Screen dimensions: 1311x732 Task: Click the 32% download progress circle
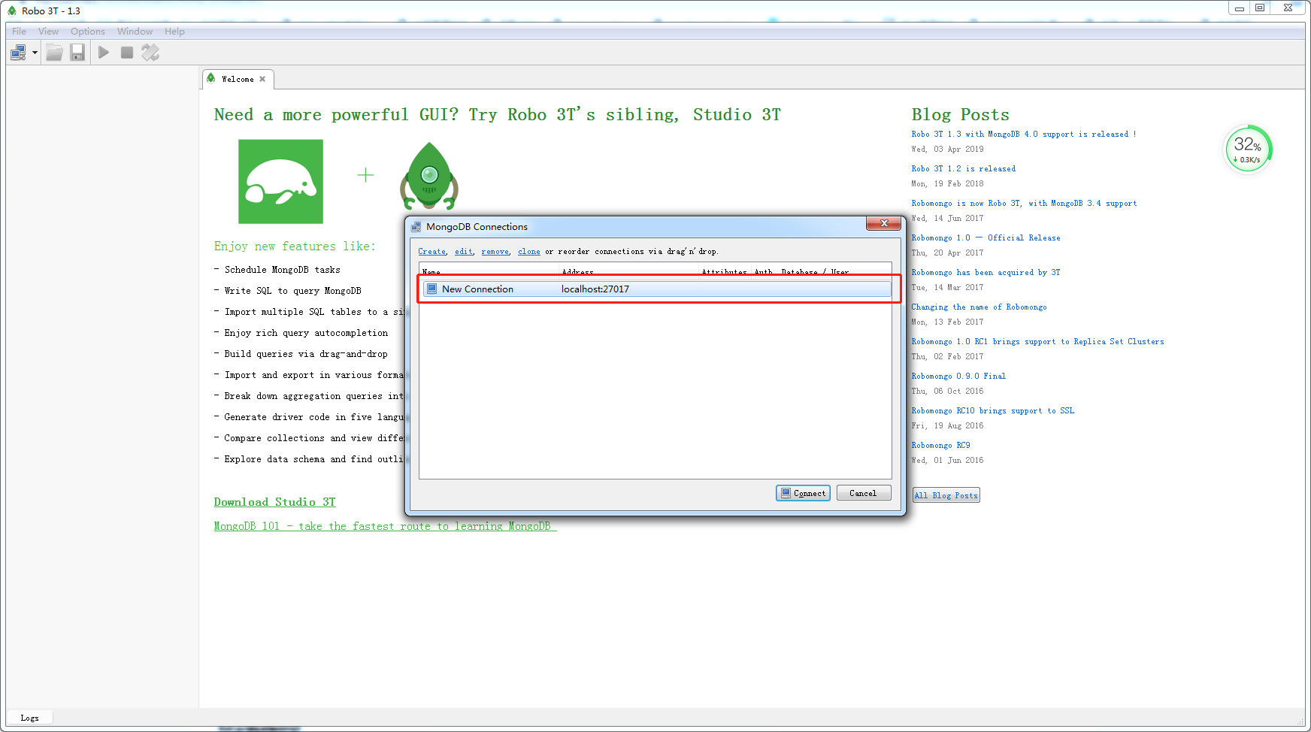tap(1246, 149)
